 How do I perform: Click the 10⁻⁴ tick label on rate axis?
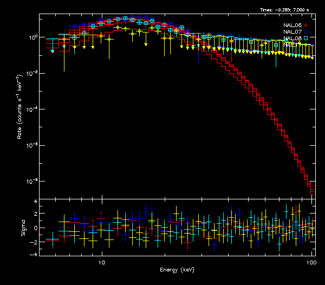[32, 109]
